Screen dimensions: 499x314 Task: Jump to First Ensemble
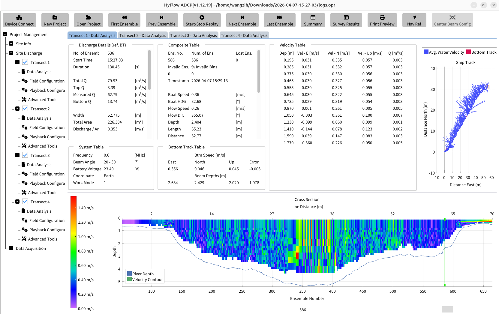point(124,20)
